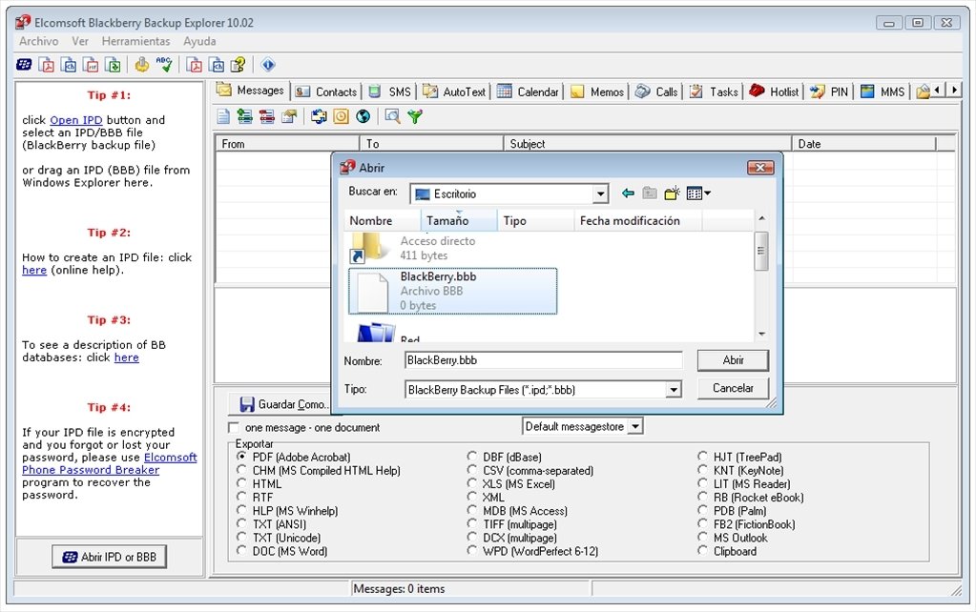Click the Subject column header in message list
The width and height of the screenshot is (976, 612).
coord(648,144)
